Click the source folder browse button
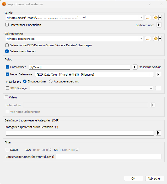 click(x=148, y=18)
